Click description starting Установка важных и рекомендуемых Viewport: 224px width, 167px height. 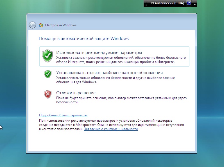121,60
